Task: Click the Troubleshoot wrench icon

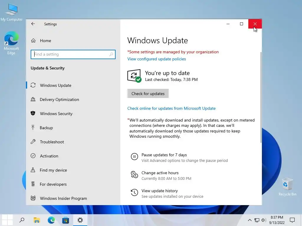Action: click(x=33, y=142)
